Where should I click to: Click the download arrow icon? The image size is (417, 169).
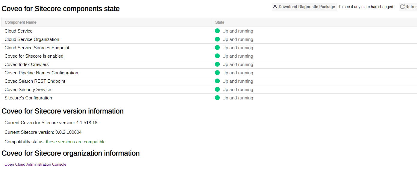pos(275,7)
